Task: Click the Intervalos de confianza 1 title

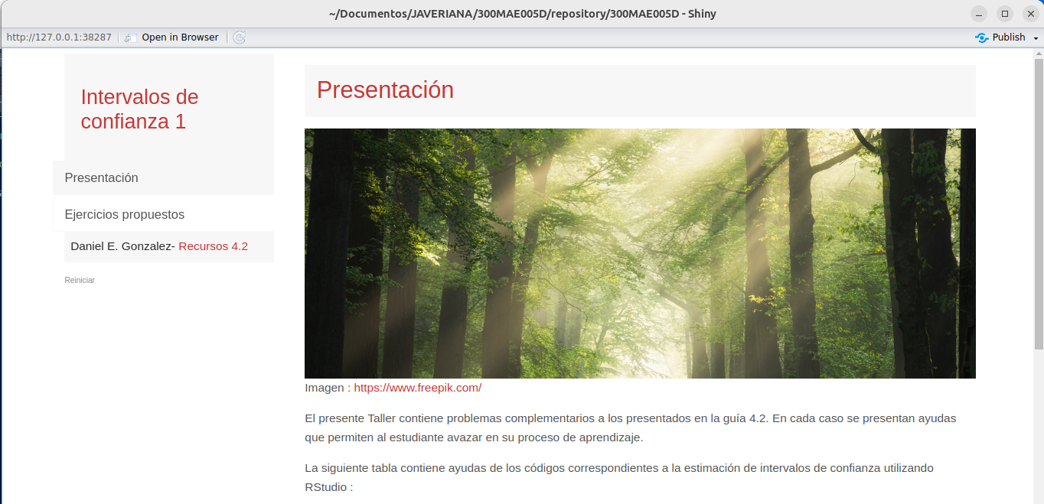Action: (139, 109)
